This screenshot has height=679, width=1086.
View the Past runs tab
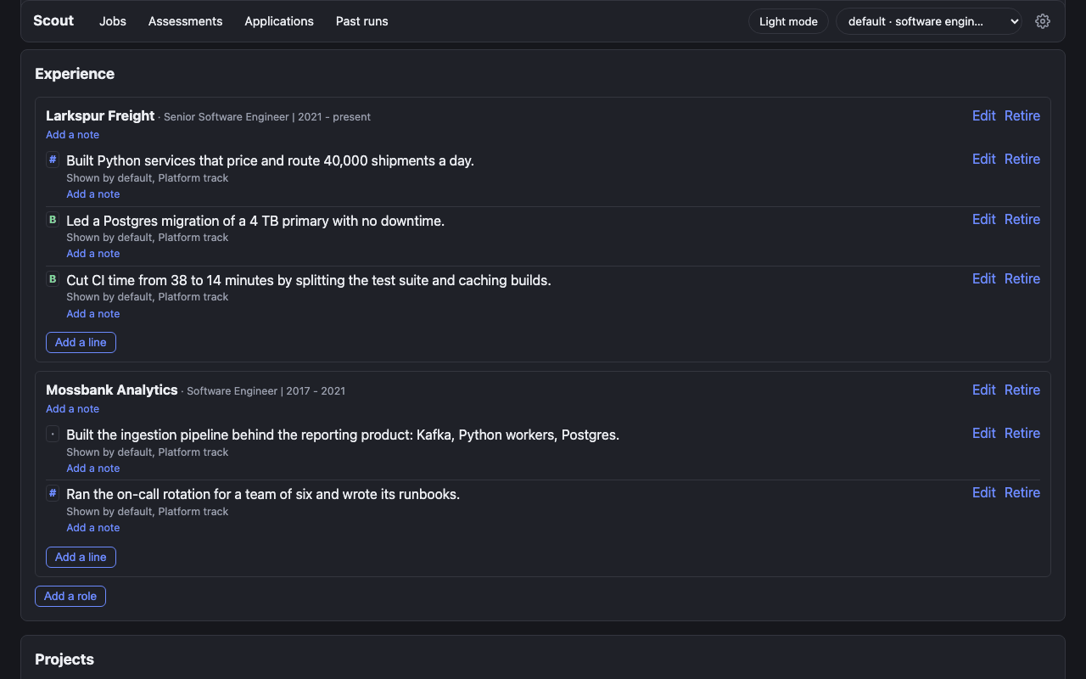(x=362, y=21)
